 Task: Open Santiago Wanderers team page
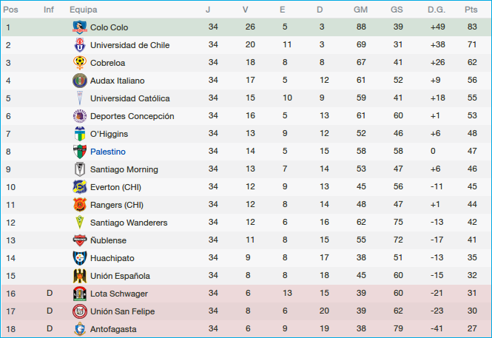(129, 223)
